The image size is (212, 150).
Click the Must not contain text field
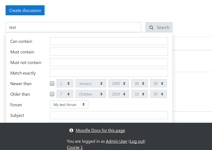point(109,62)
